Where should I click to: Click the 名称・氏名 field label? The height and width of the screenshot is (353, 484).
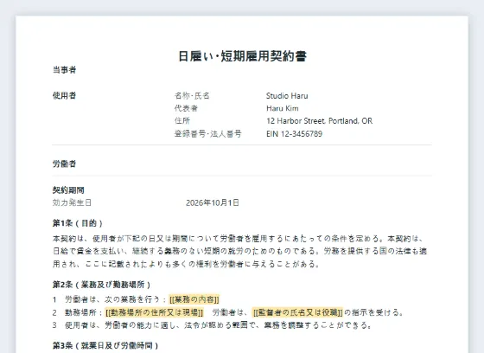192,95
